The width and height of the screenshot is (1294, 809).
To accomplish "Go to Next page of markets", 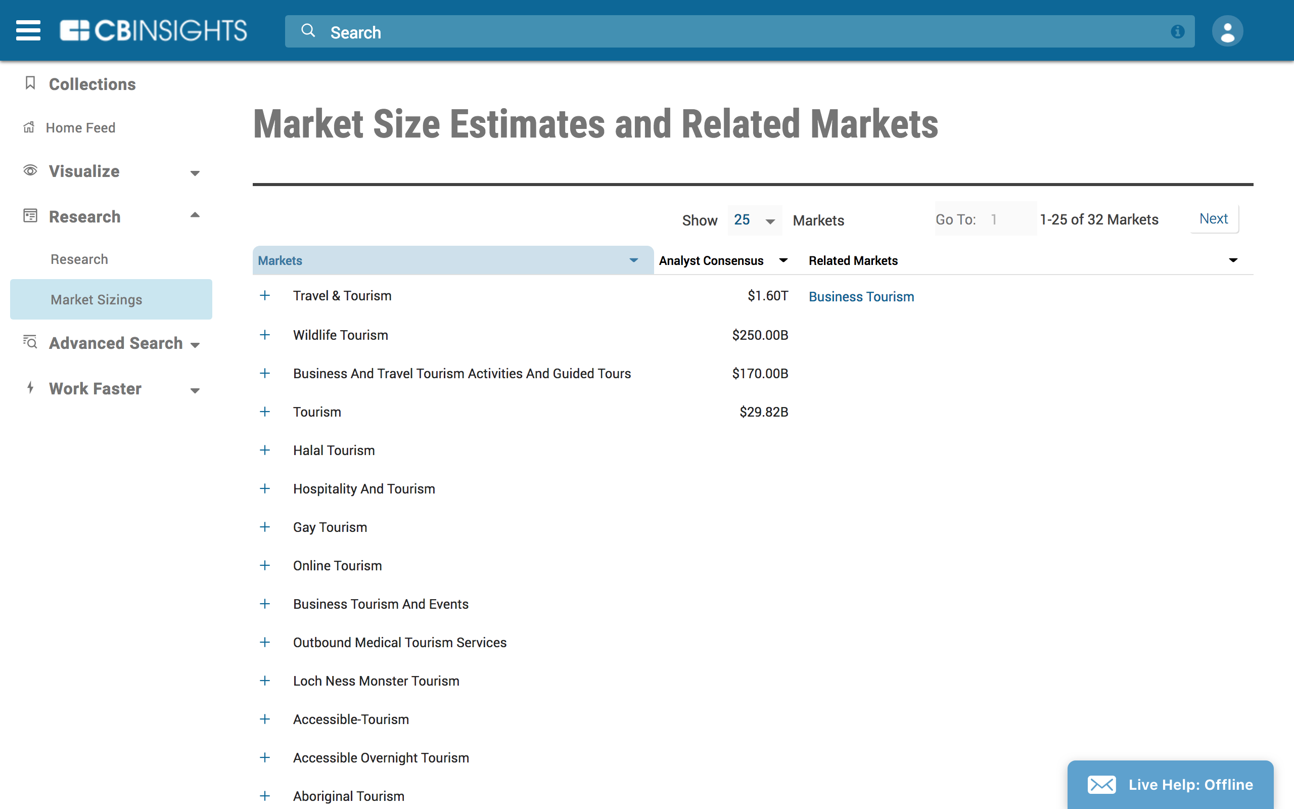I will click(1213, 219).
